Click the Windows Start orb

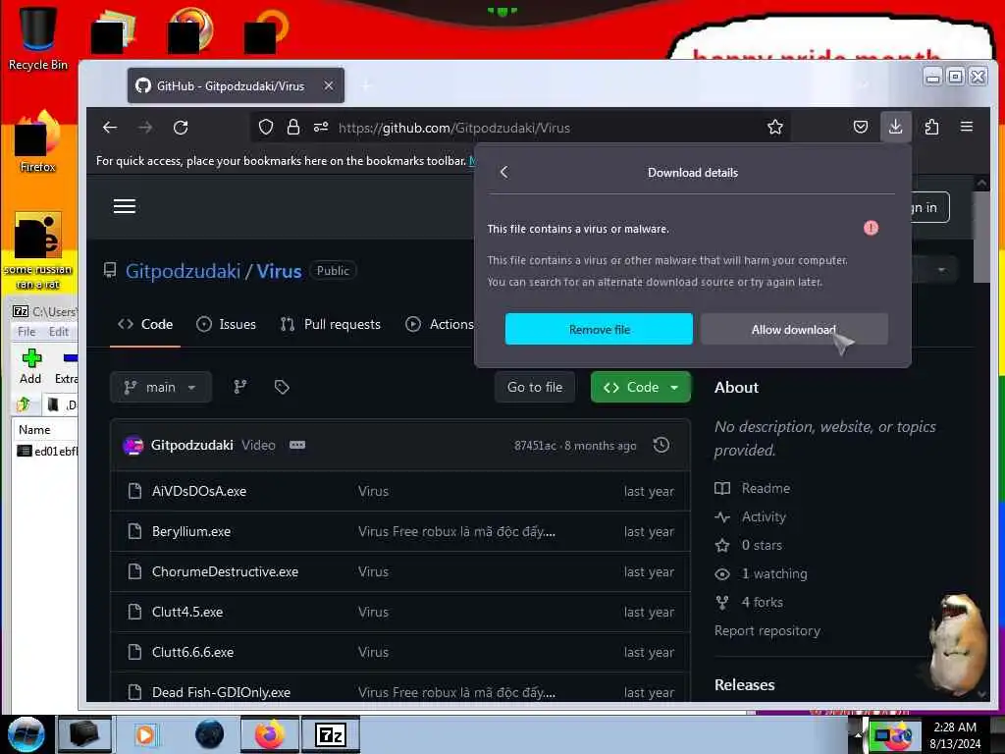[x=26, y=734]
